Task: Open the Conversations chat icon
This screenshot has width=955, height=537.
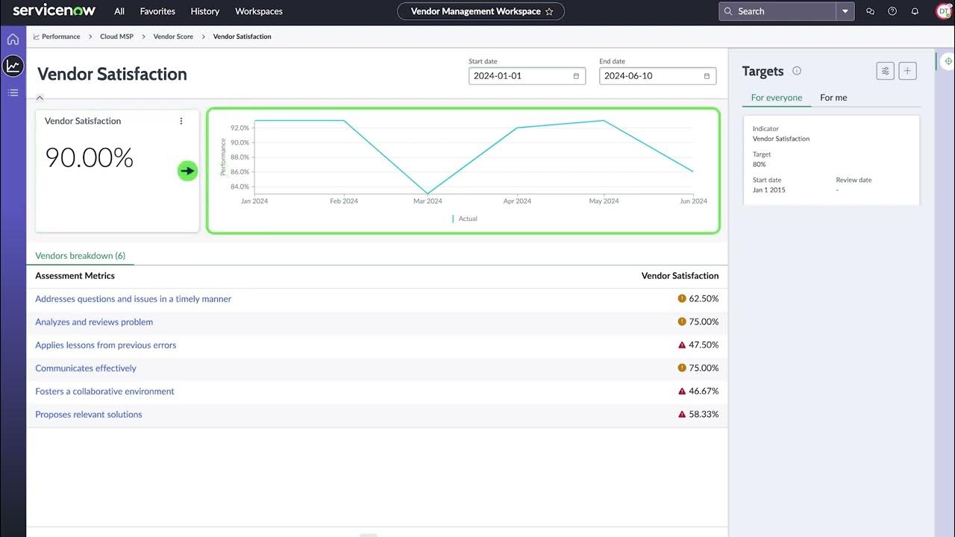Action: click(x=870, y=11)
